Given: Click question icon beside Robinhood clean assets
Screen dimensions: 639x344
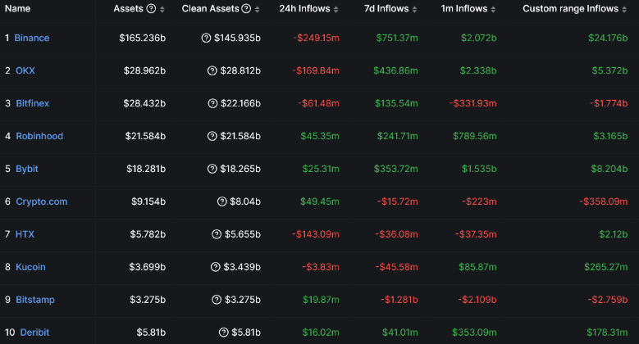Looking at the screenshot, I should 212,136.
